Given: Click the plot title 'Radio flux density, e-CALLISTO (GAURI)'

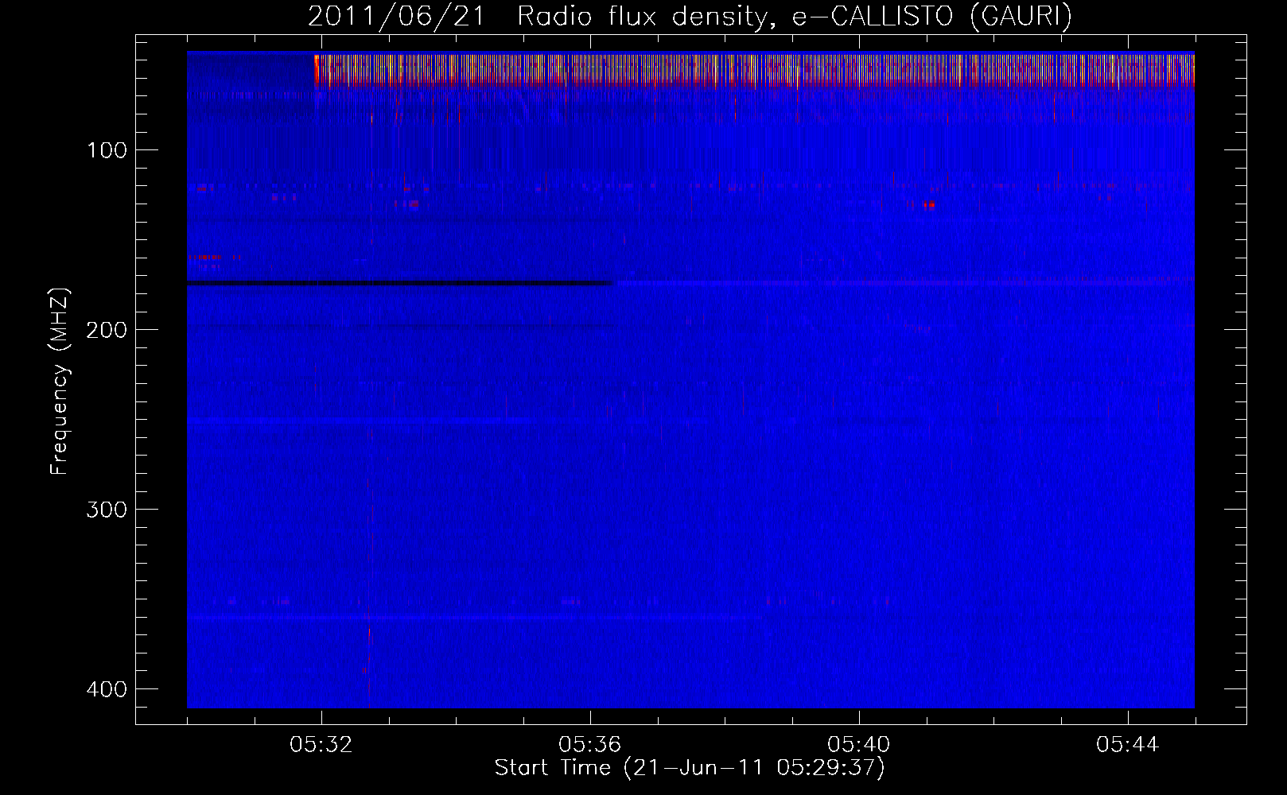Looking at the screenshot, I should click(795, 16).
